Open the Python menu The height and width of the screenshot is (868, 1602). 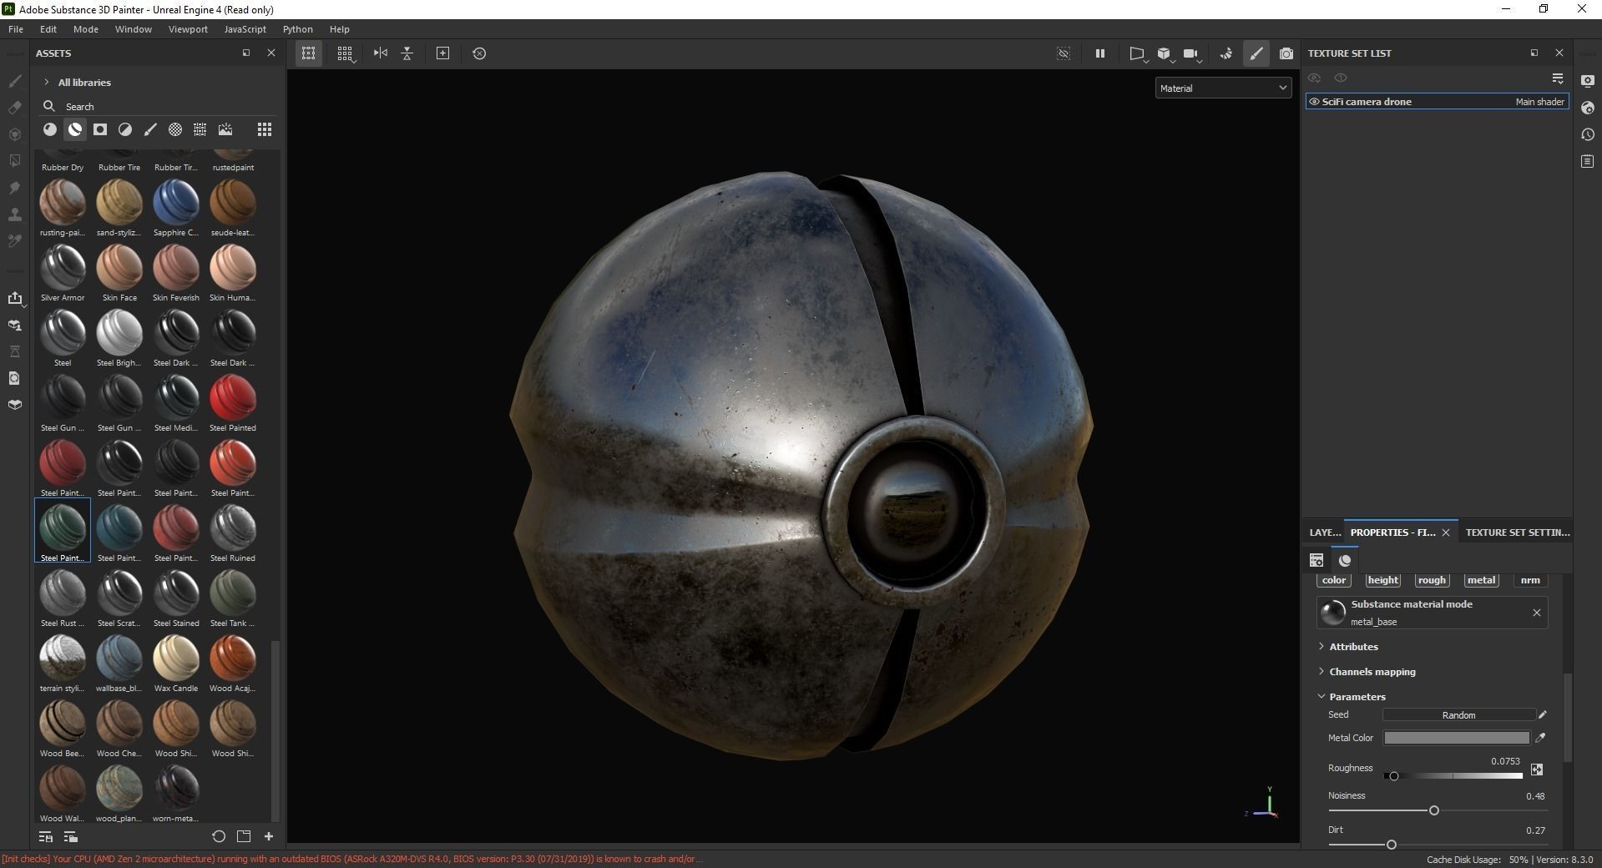[298, 29]
